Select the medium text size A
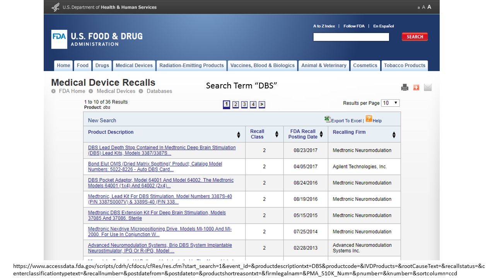The width and height of the screenshot is (495, 278). [423, 7]
